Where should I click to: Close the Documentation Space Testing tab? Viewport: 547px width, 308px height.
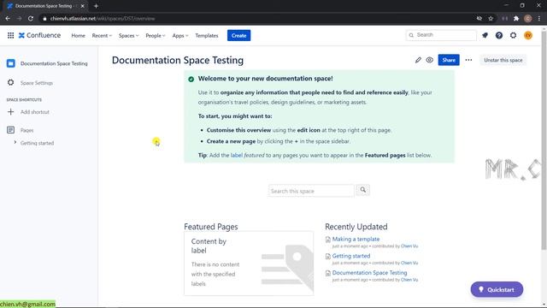tap(83, 6)
